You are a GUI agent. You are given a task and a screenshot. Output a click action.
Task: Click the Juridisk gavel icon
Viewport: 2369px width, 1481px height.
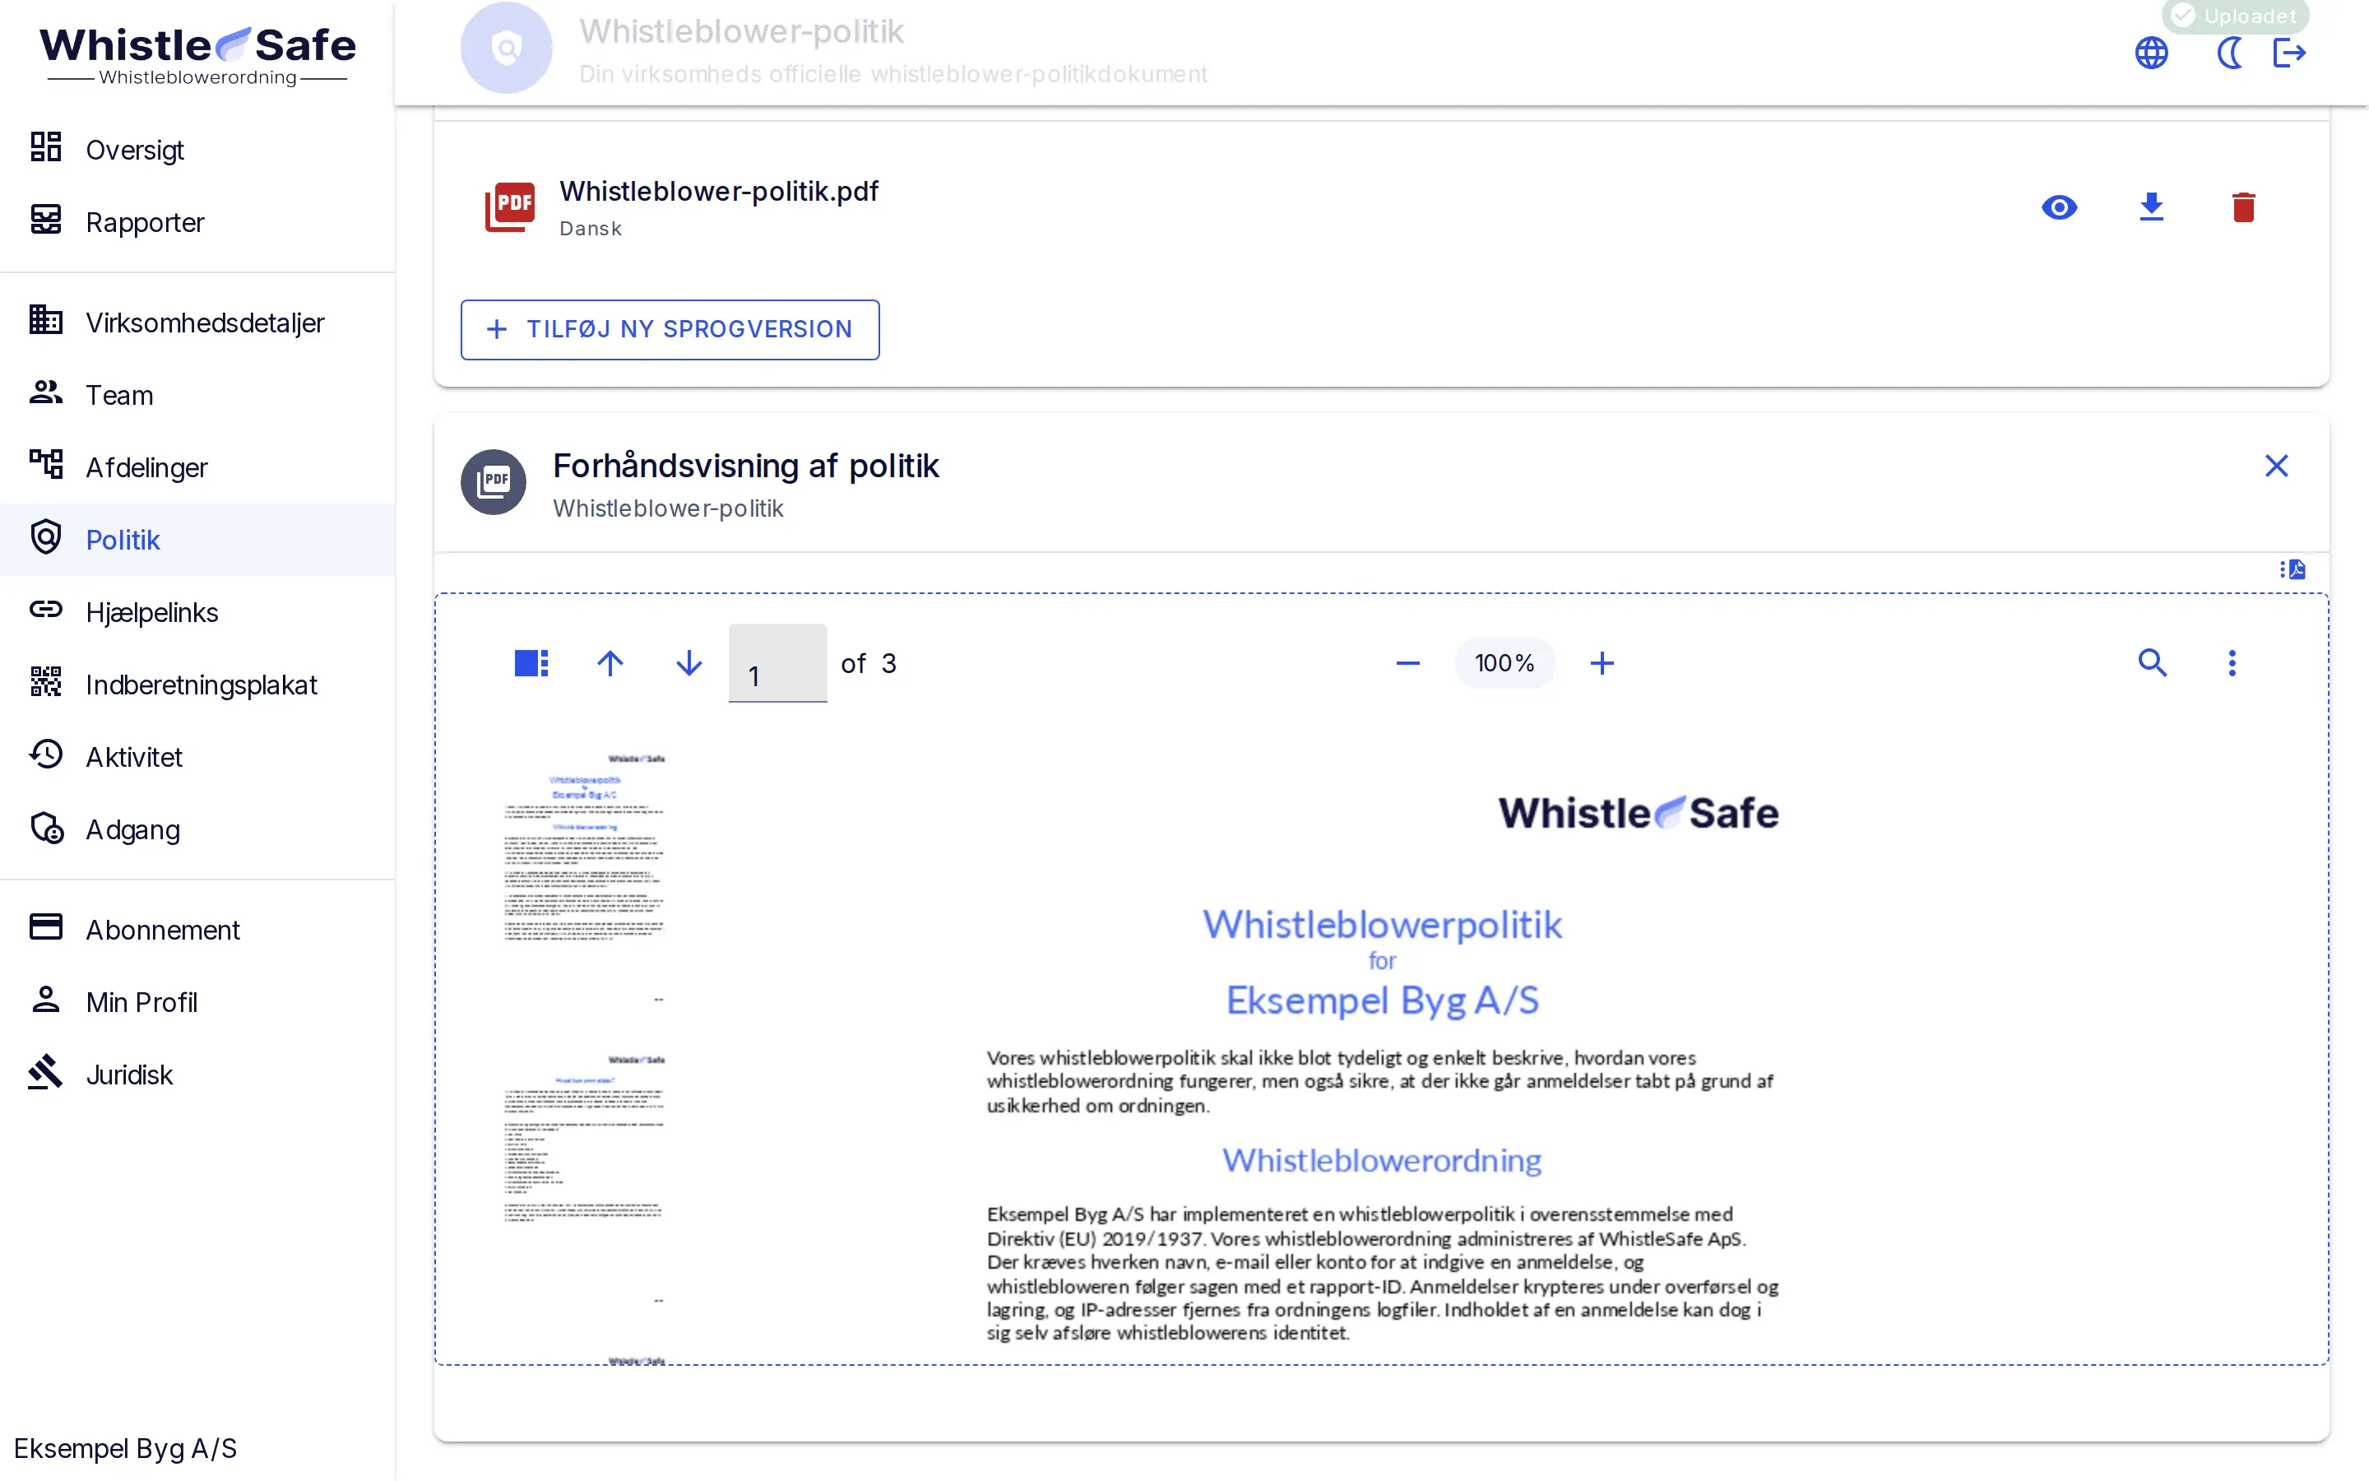click(46, 1073)
